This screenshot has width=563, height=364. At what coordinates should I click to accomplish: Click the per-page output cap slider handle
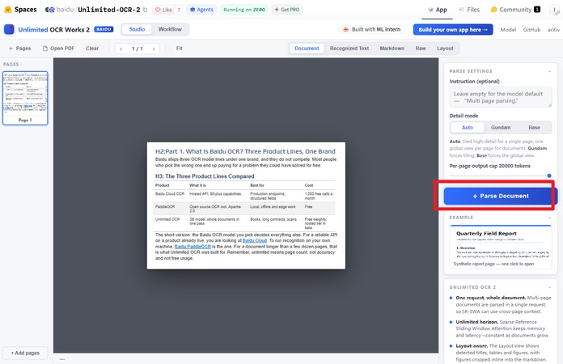tap(549, 176)
